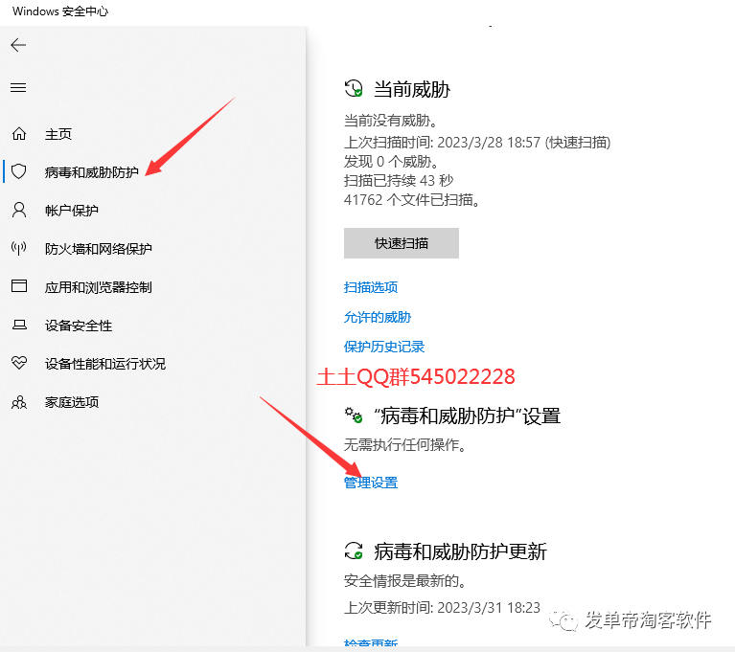Open 应用和浏览器控制 section

click(99, 287)
